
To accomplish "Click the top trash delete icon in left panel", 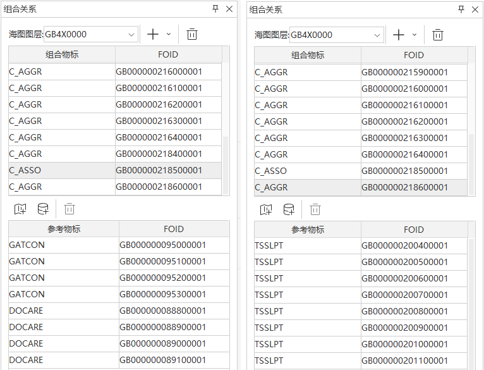I will [192, 35].
